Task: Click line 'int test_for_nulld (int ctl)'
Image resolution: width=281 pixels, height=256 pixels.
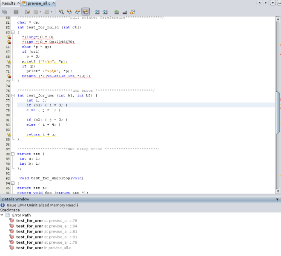Action: pyautogui.click(x=49, y=27)
